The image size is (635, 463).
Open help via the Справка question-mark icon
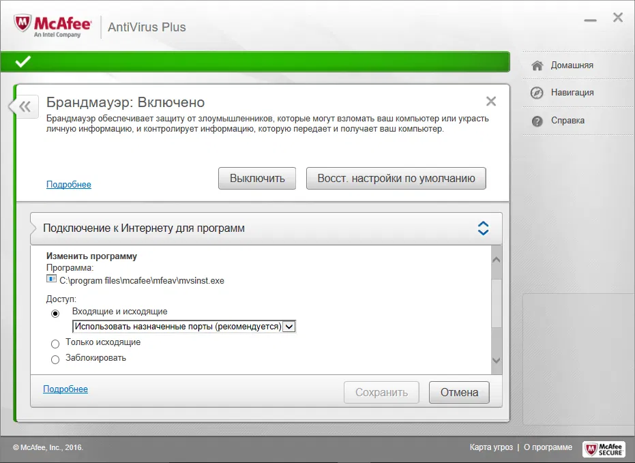(538, 120)
